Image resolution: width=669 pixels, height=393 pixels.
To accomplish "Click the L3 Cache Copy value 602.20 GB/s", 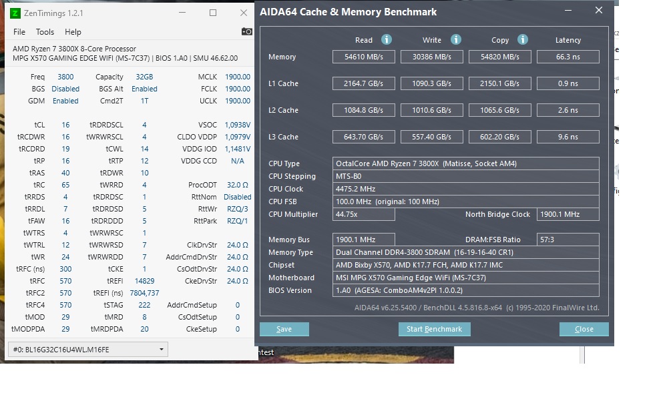I will click(500, 137).
